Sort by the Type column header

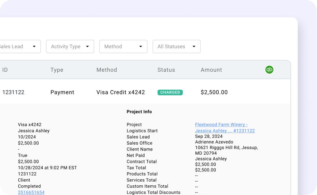[57, 70]
